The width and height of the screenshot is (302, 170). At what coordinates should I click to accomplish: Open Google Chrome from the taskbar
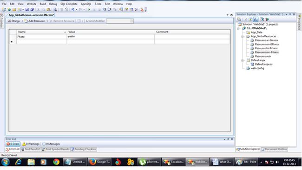pyautogui.click(x=56, y=162)
